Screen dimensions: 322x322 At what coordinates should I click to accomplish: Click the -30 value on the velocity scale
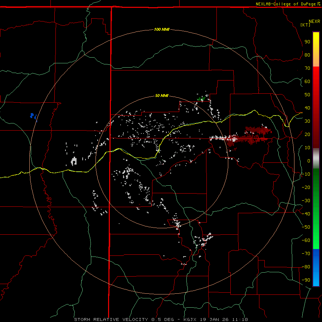306,201
